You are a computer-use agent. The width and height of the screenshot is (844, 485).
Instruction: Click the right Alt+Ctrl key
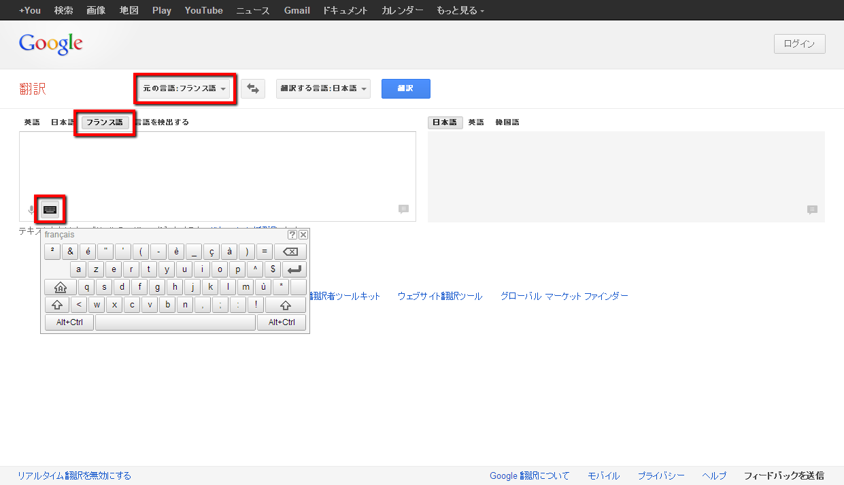pos(282,322)
